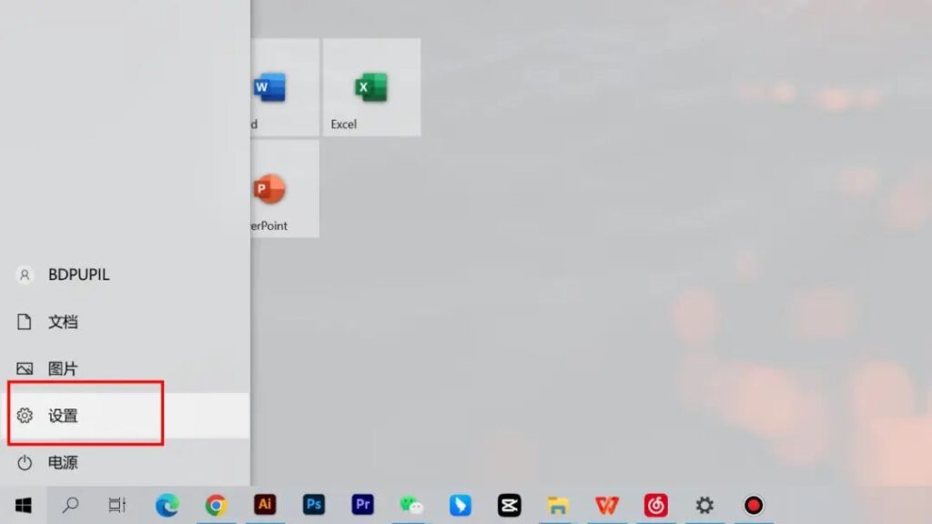Viewport: 932px width, 524px height.
Task: Open 文档 in Start menu
Action: tap(125, 321)
